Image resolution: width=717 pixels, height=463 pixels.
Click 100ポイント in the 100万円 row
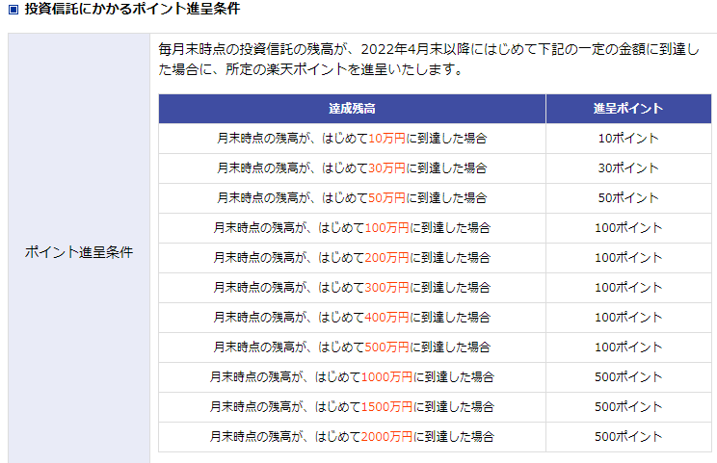pos(628,228)
